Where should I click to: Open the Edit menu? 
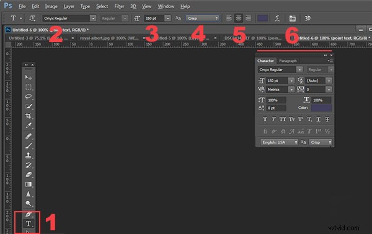click(x=35, y=6)
